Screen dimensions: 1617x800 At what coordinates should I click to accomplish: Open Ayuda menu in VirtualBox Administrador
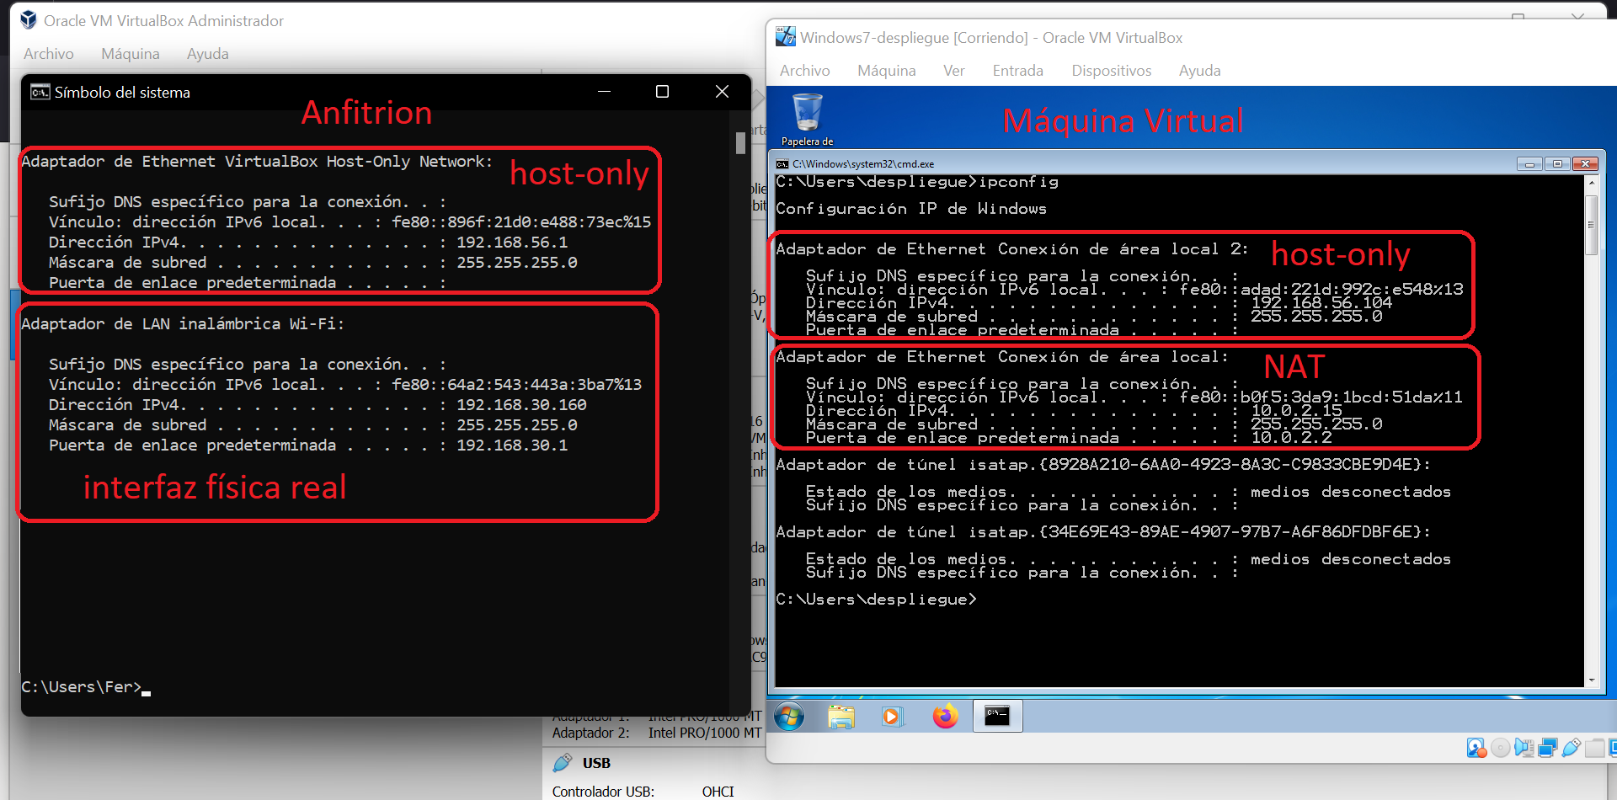207,54
